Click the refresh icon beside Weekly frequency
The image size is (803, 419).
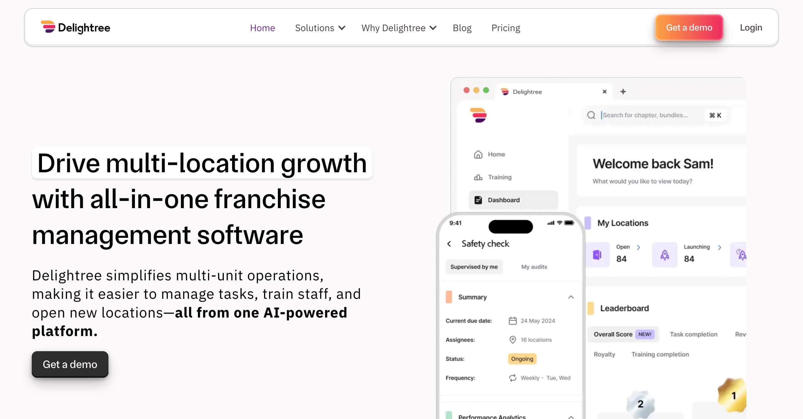[512, 378]
